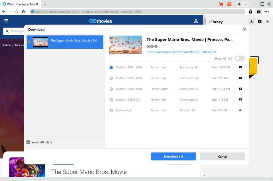This screenshot has width=273, height=181.
Task: Click the GoMovies logo
Action: 100,21
